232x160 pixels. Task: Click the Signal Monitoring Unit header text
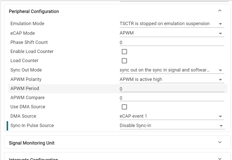[x=32, y=143]
